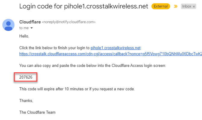Open the crosstalk.cloudflareaccess.com callback link
Viewport: 202px width, 120px height.
(111, 54)
